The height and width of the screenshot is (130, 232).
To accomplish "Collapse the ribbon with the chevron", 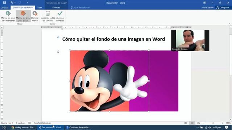I will (229, 24).
